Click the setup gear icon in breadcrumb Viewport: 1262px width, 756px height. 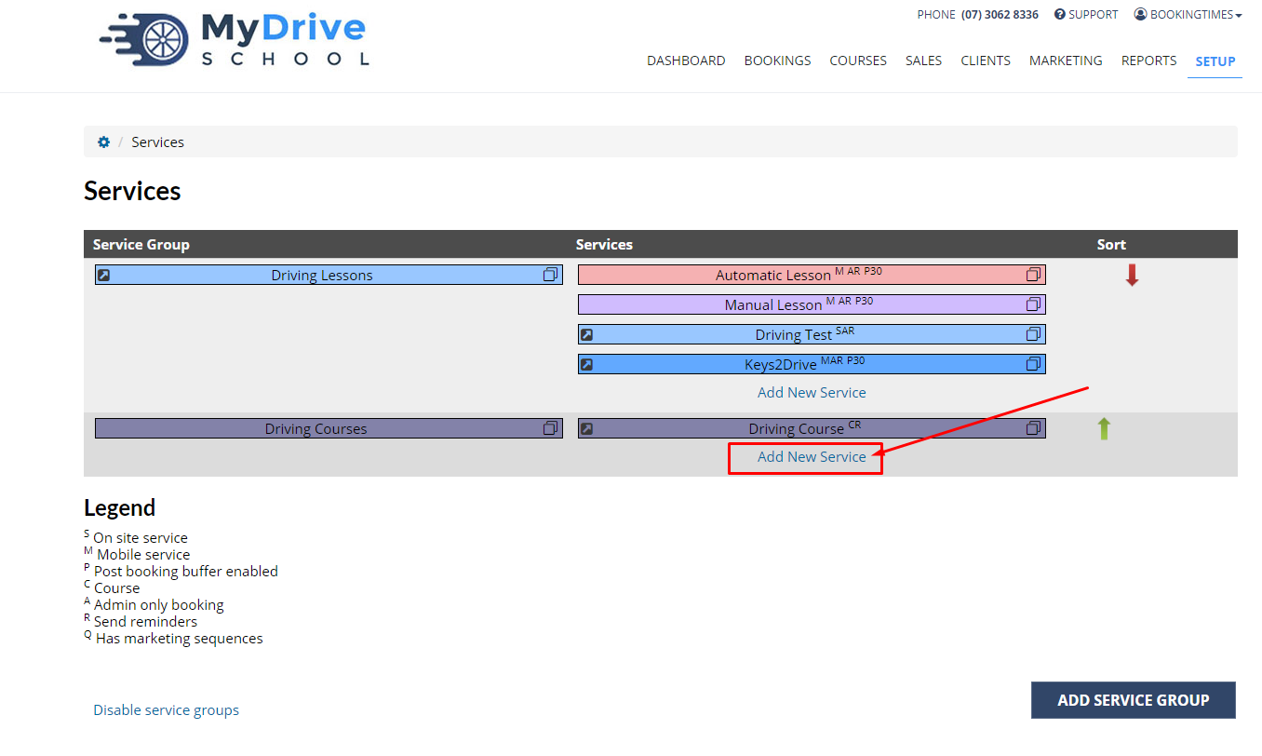pos(103,142)
